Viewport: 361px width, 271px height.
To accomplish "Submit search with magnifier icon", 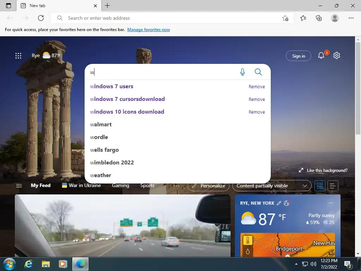I will pos(258,72).
